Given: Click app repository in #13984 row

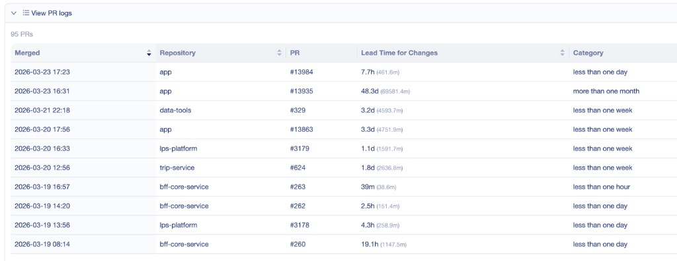Looking at the screenshot, I should [x=165, y=72].
